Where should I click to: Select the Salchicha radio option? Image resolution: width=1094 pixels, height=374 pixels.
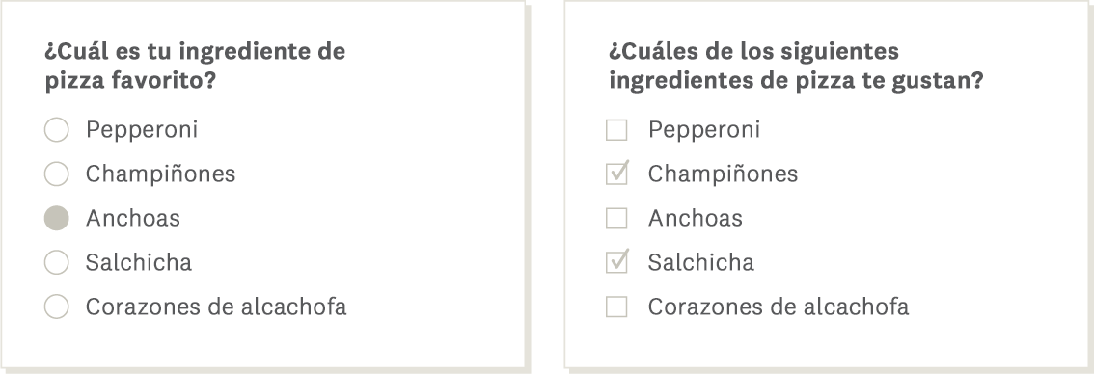tap(57, 262)
